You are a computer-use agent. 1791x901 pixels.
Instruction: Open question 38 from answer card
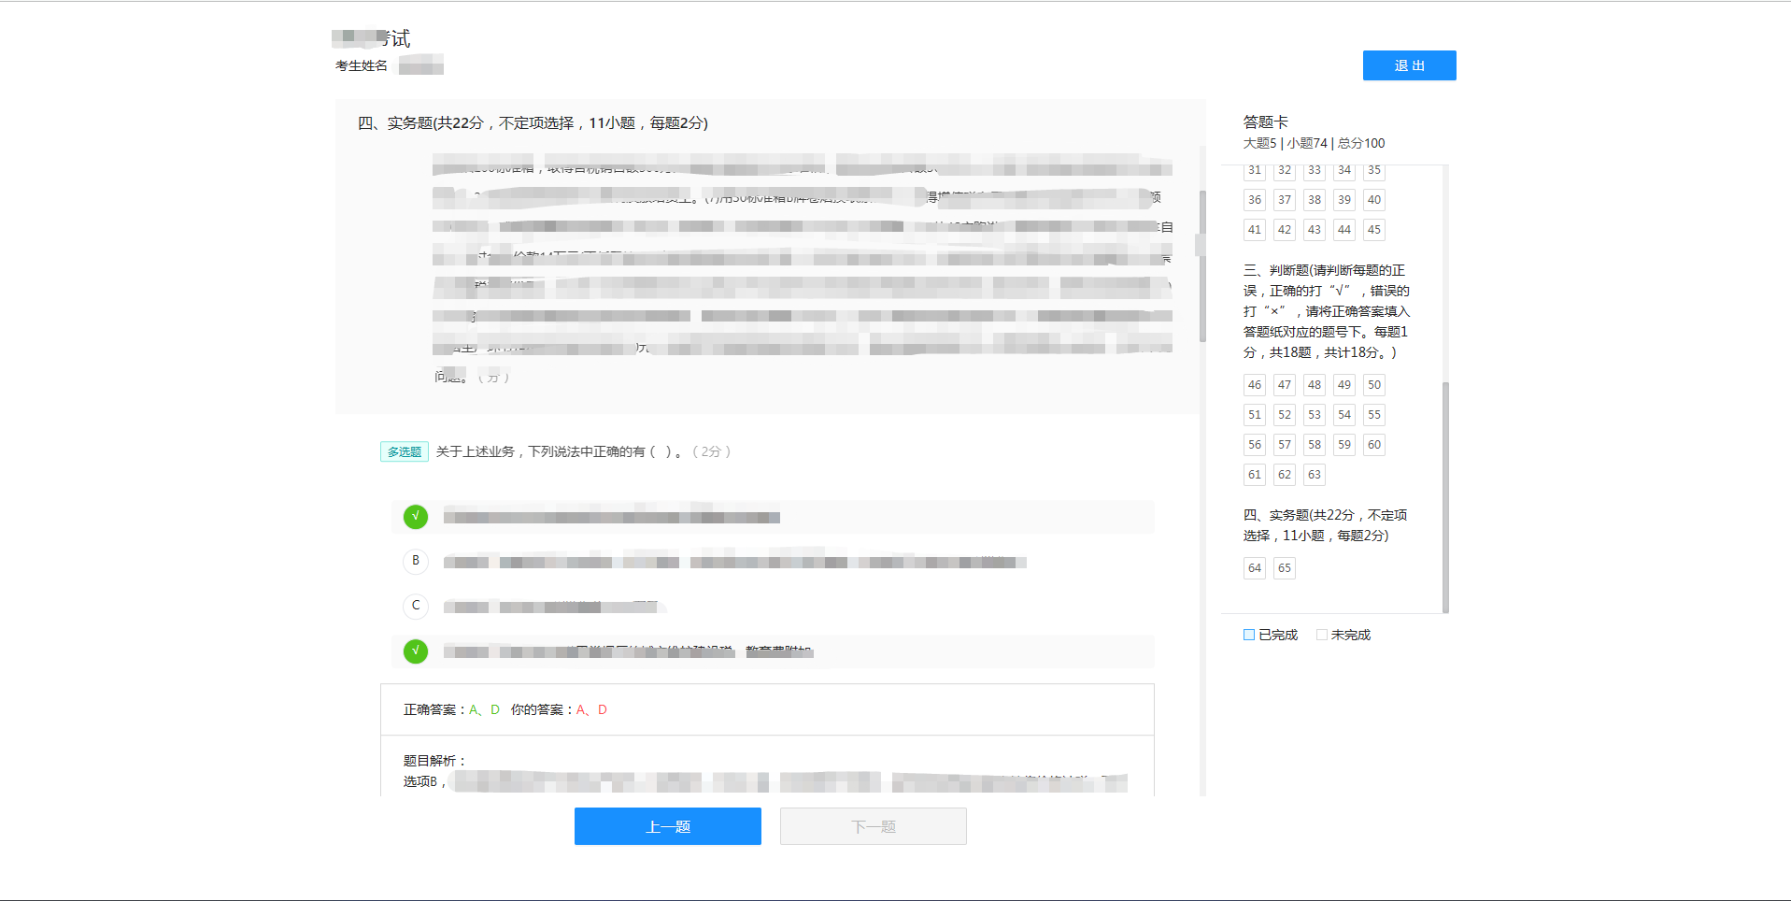coord(1315,200)
